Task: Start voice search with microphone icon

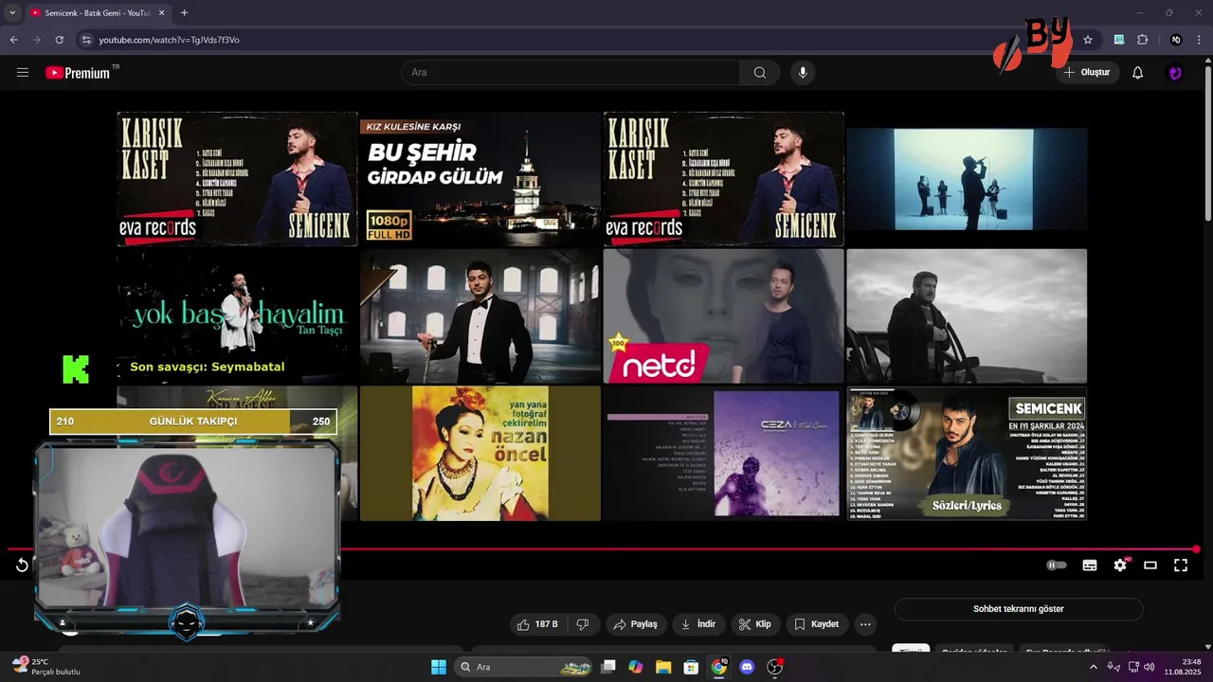Action: (803, 73)
